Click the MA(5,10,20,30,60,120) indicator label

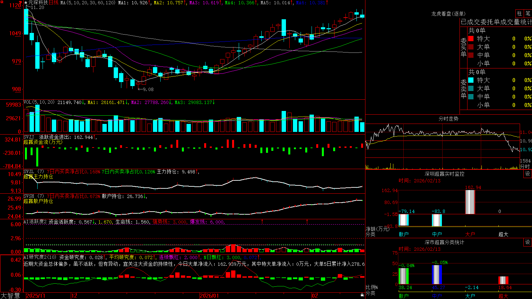click(x=88, y=3)
